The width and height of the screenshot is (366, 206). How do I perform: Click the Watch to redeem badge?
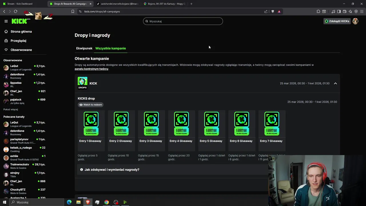pos(91,105)
